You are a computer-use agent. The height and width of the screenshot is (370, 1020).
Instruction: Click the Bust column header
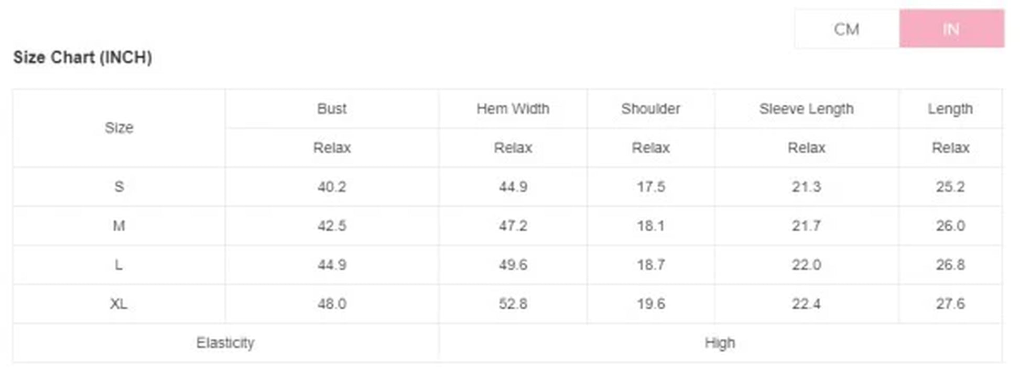(x=332, y=109)
